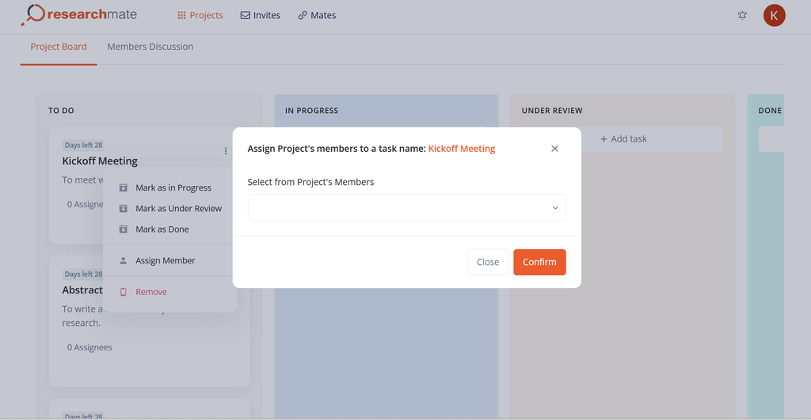Image resolution: width=811 pixels, height=420 pixels.
Task: Click the Projects grid icon
Action: point(181,16)
